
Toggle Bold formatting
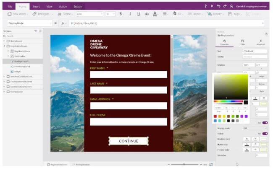[121, 14]
